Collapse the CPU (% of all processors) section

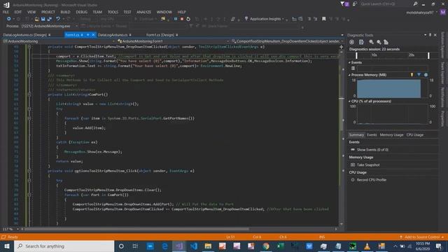[x=349, y=101]
